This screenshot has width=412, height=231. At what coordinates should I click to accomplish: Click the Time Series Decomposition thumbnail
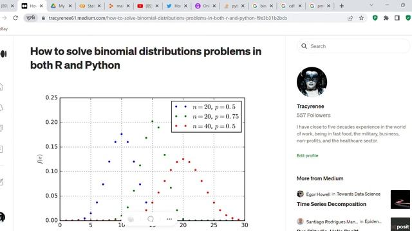(400, 200)
